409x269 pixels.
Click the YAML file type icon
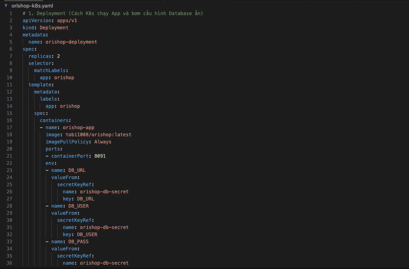pos(6,6)
